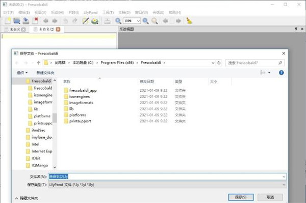Open the Edit (E) menu
The height and width of the screenshot is (203, 306).
click(x=24, y=12)
